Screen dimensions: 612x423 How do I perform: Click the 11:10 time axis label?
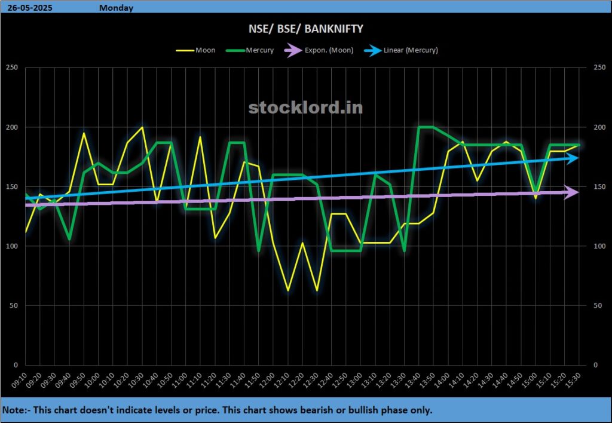[x=194, y=380]
